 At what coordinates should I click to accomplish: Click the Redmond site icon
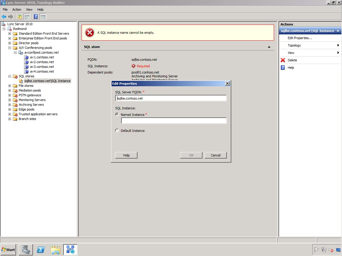[x=9, y=29]
